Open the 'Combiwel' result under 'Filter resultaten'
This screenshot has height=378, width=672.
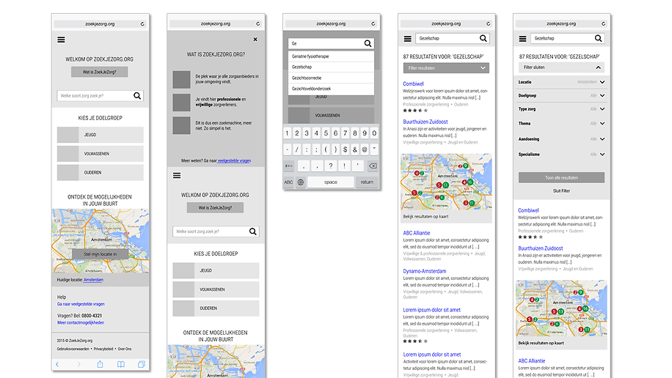(x=413, y=84)
